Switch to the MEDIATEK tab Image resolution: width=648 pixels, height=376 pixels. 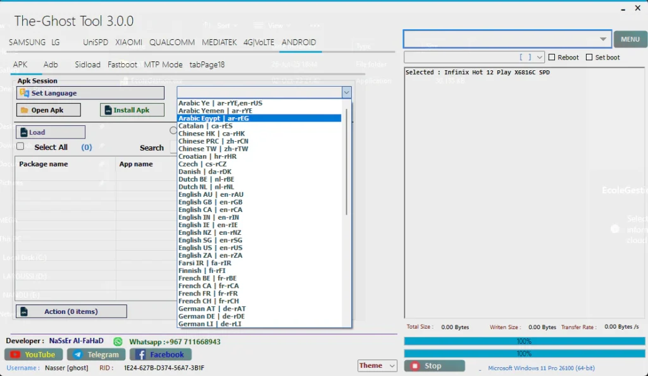(x=219, y=42)
